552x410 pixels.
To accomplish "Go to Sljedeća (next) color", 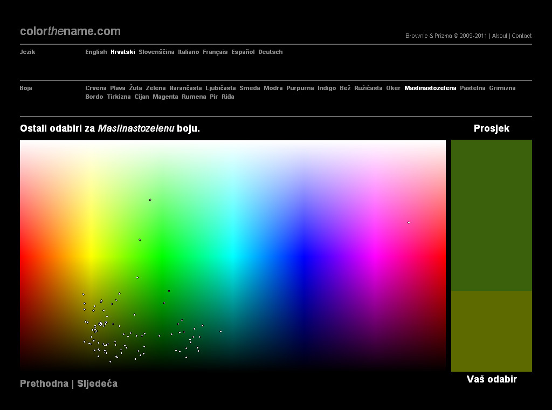I will click(97, 384).
